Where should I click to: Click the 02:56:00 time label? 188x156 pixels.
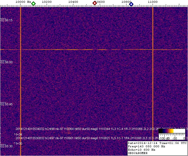(6, 62)
